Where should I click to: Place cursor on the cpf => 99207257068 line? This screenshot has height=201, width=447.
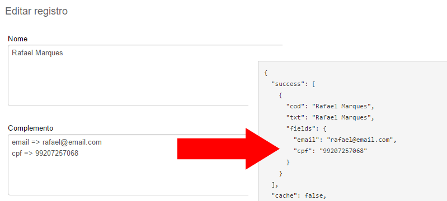coord(45,154)
